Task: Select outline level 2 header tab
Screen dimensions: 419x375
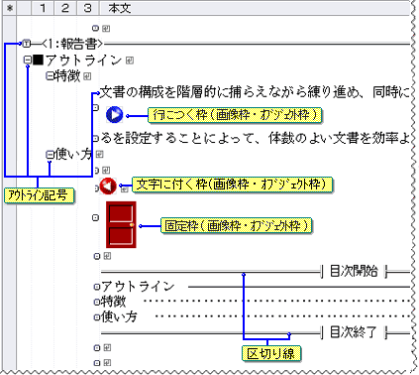Action: [x=65, y=8]
